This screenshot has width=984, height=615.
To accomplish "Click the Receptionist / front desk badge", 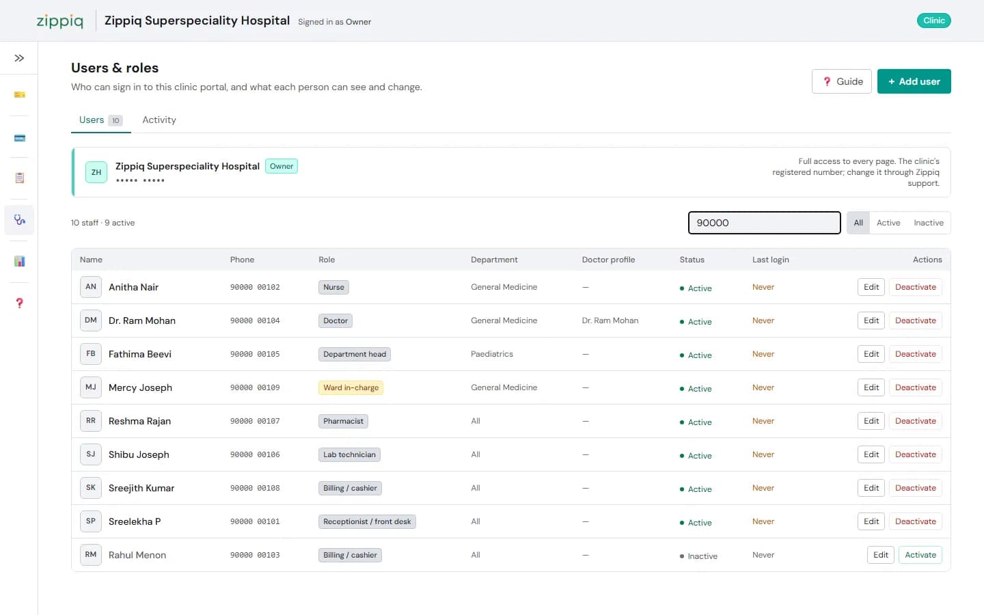I will 367,521.
